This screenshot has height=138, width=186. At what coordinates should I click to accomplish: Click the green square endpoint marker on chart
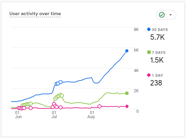(x=127, y=93)
